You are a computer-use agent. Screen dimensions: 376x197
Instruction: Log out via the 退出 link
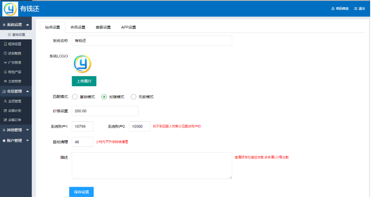(x=359, y=9)
